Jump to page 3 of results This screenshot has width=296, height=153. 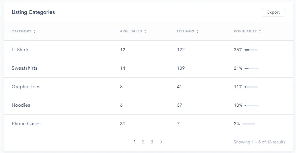pyautogui.click(x=152, y=142)
